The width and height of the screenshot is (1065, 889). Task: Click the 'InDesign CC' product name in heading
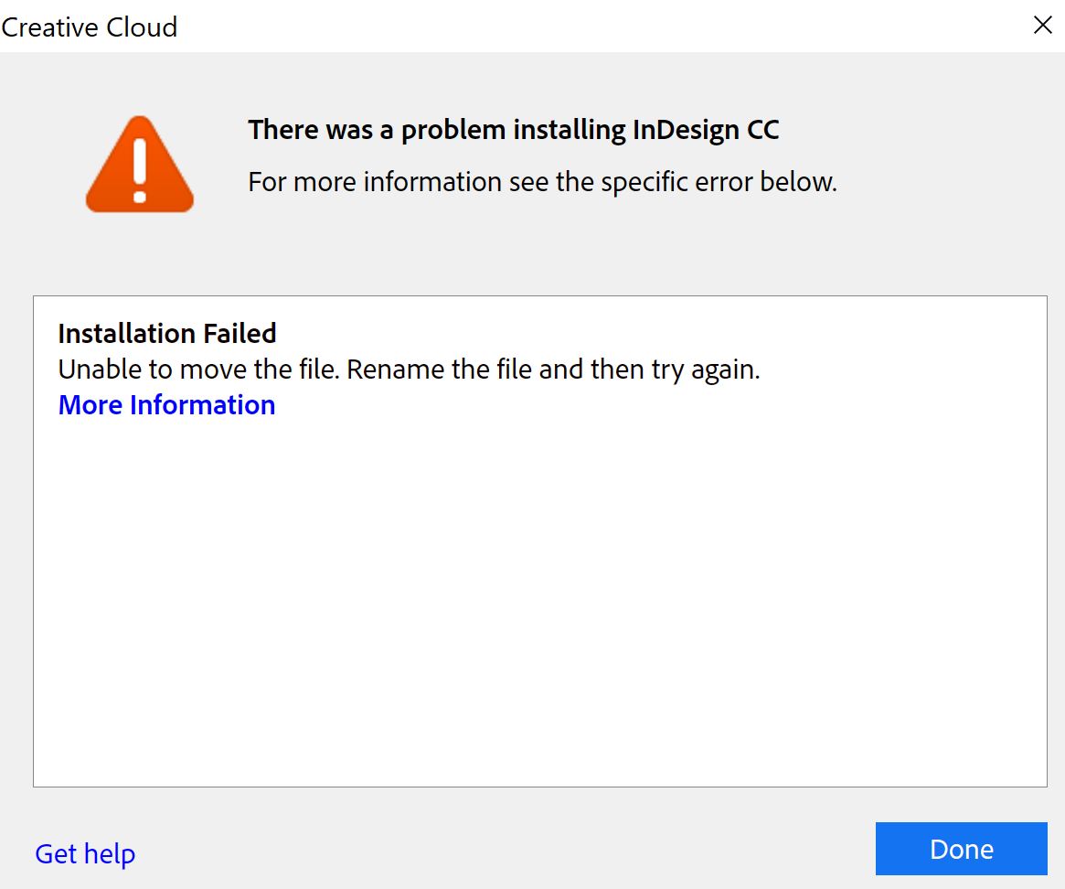[706, 130]
